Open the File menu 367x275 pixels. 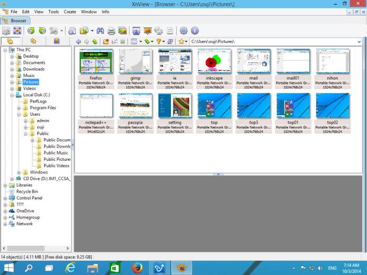point(14,12)
